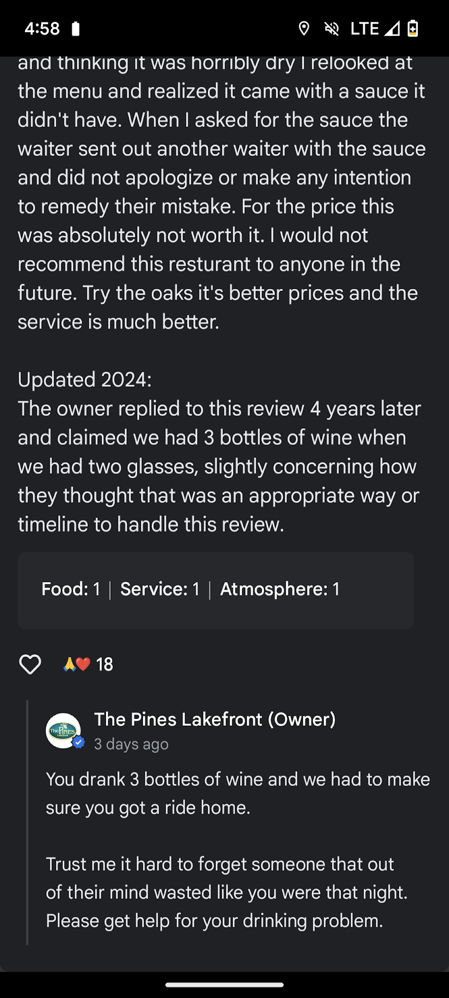The width and height of the screenshot is (449, 998).
Task: Tap the battery saver icon at right
Action: click(x=413, y=29)
